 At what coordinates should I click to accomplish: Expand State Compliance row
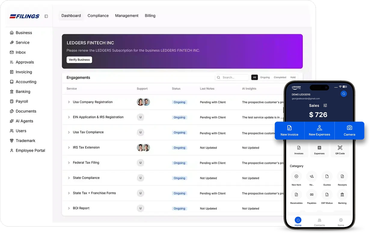pos(69,178)
